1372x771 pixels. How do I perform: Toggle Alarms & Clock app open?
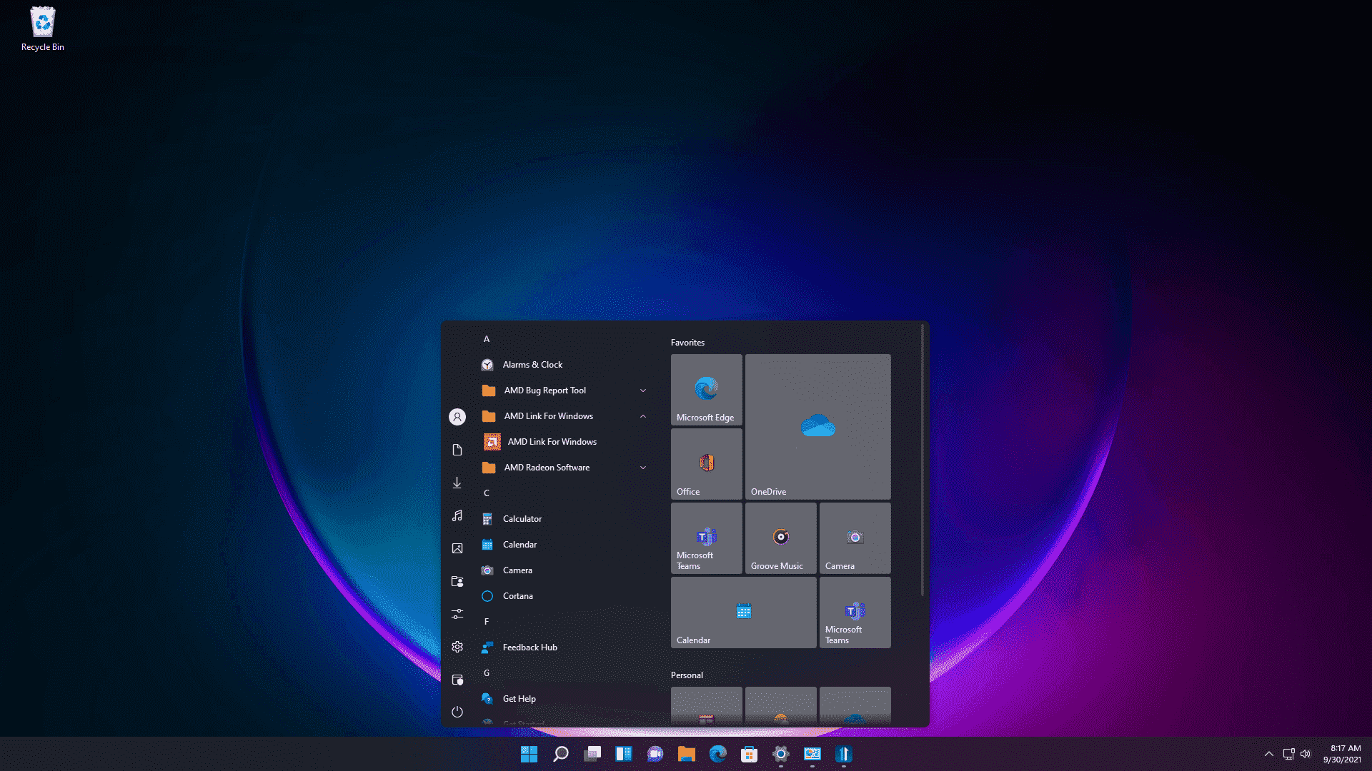(x=532, y=364)
